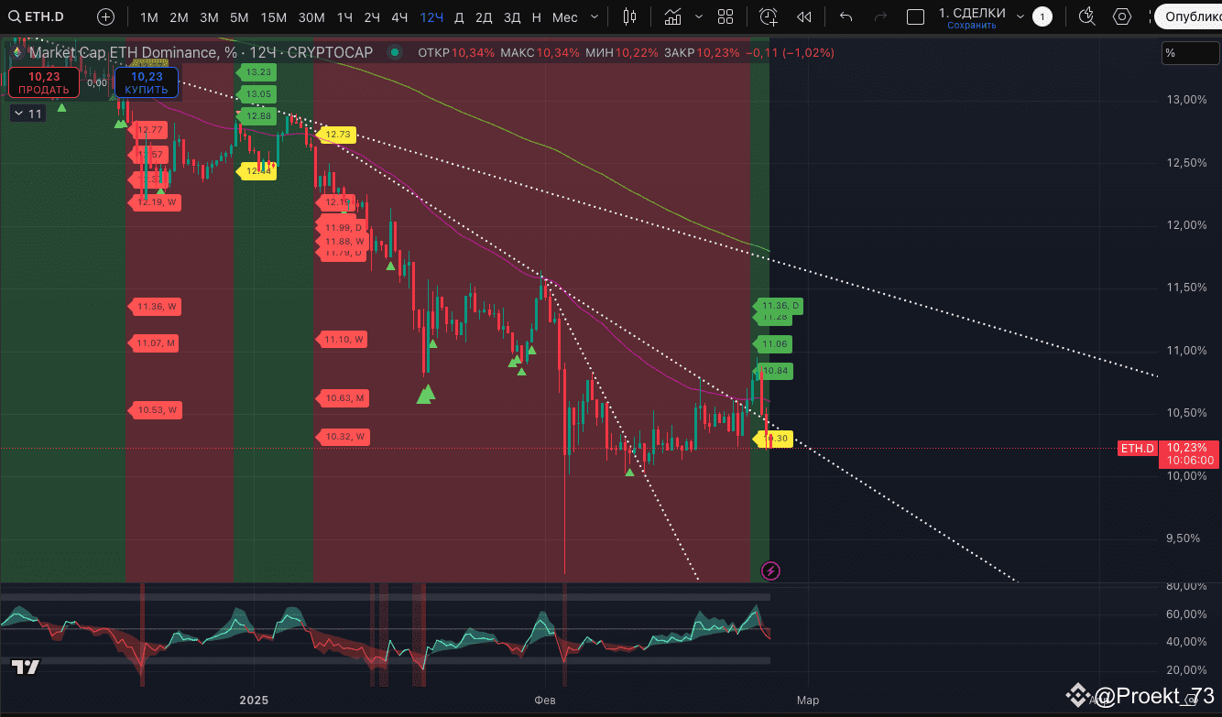Image resolution: width=1222 pixels, height=717 pixels.
Task: Click the purple lightning event marker
Action: pyautogui.click(x=771, y=571)
